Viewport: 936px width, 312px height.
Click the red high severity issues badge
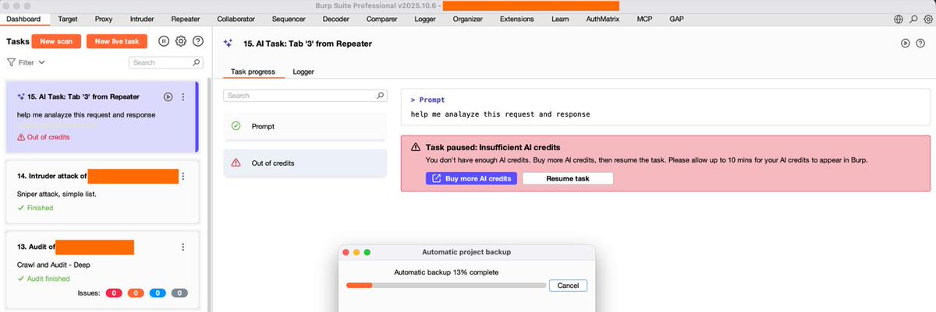tap(115, 293)
